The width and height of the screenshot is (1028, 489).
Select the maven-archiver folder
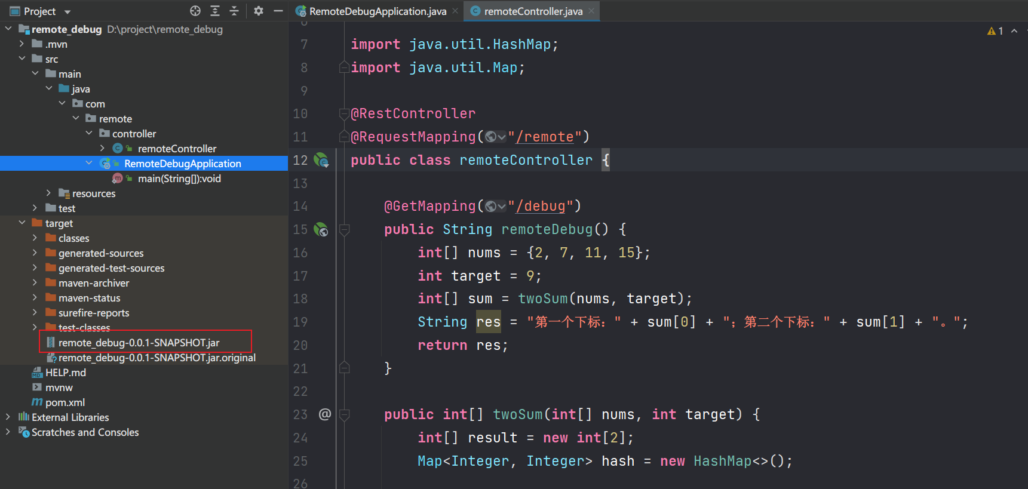(x=94, y=282)
